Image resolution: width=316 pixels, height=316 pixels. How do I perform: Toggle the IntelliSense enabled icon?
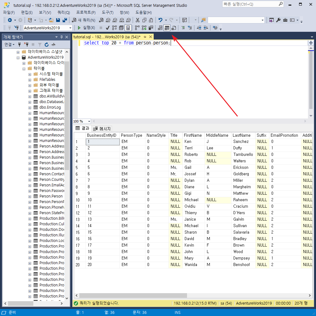pos(128,27)
